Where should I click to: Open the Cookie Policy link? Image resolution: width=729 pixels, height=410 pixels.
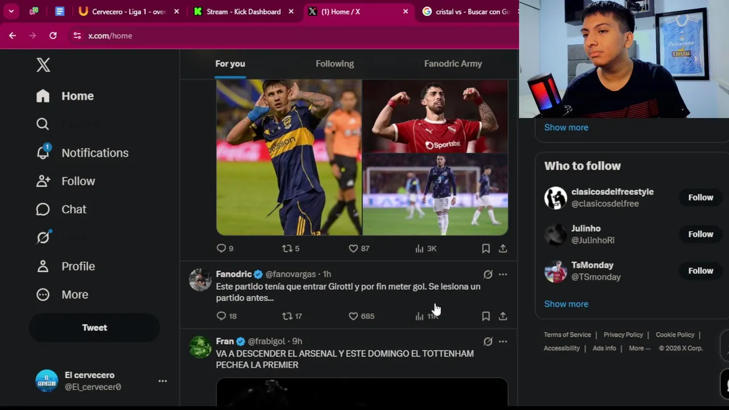(x=675, y=335)
